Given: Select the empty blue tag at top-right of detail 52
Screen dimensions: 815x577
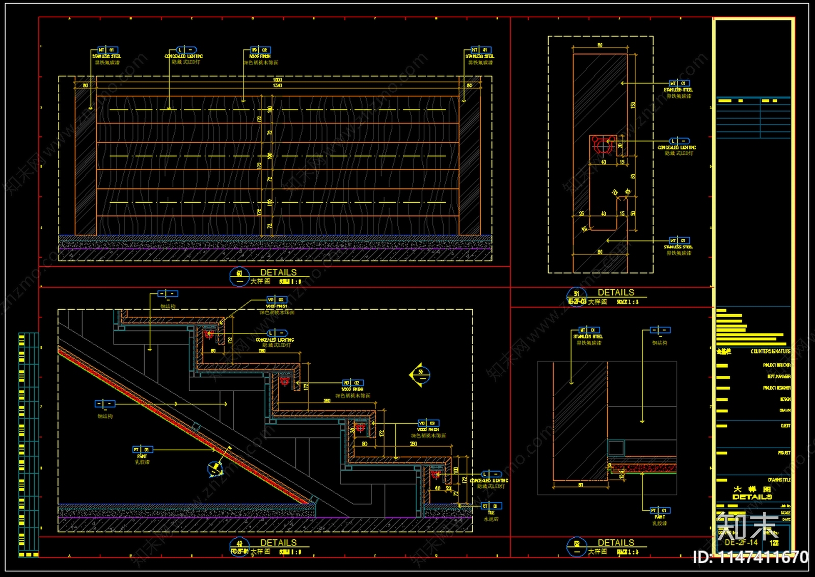Looking at the screenshot, I should (x=660, y=330).
